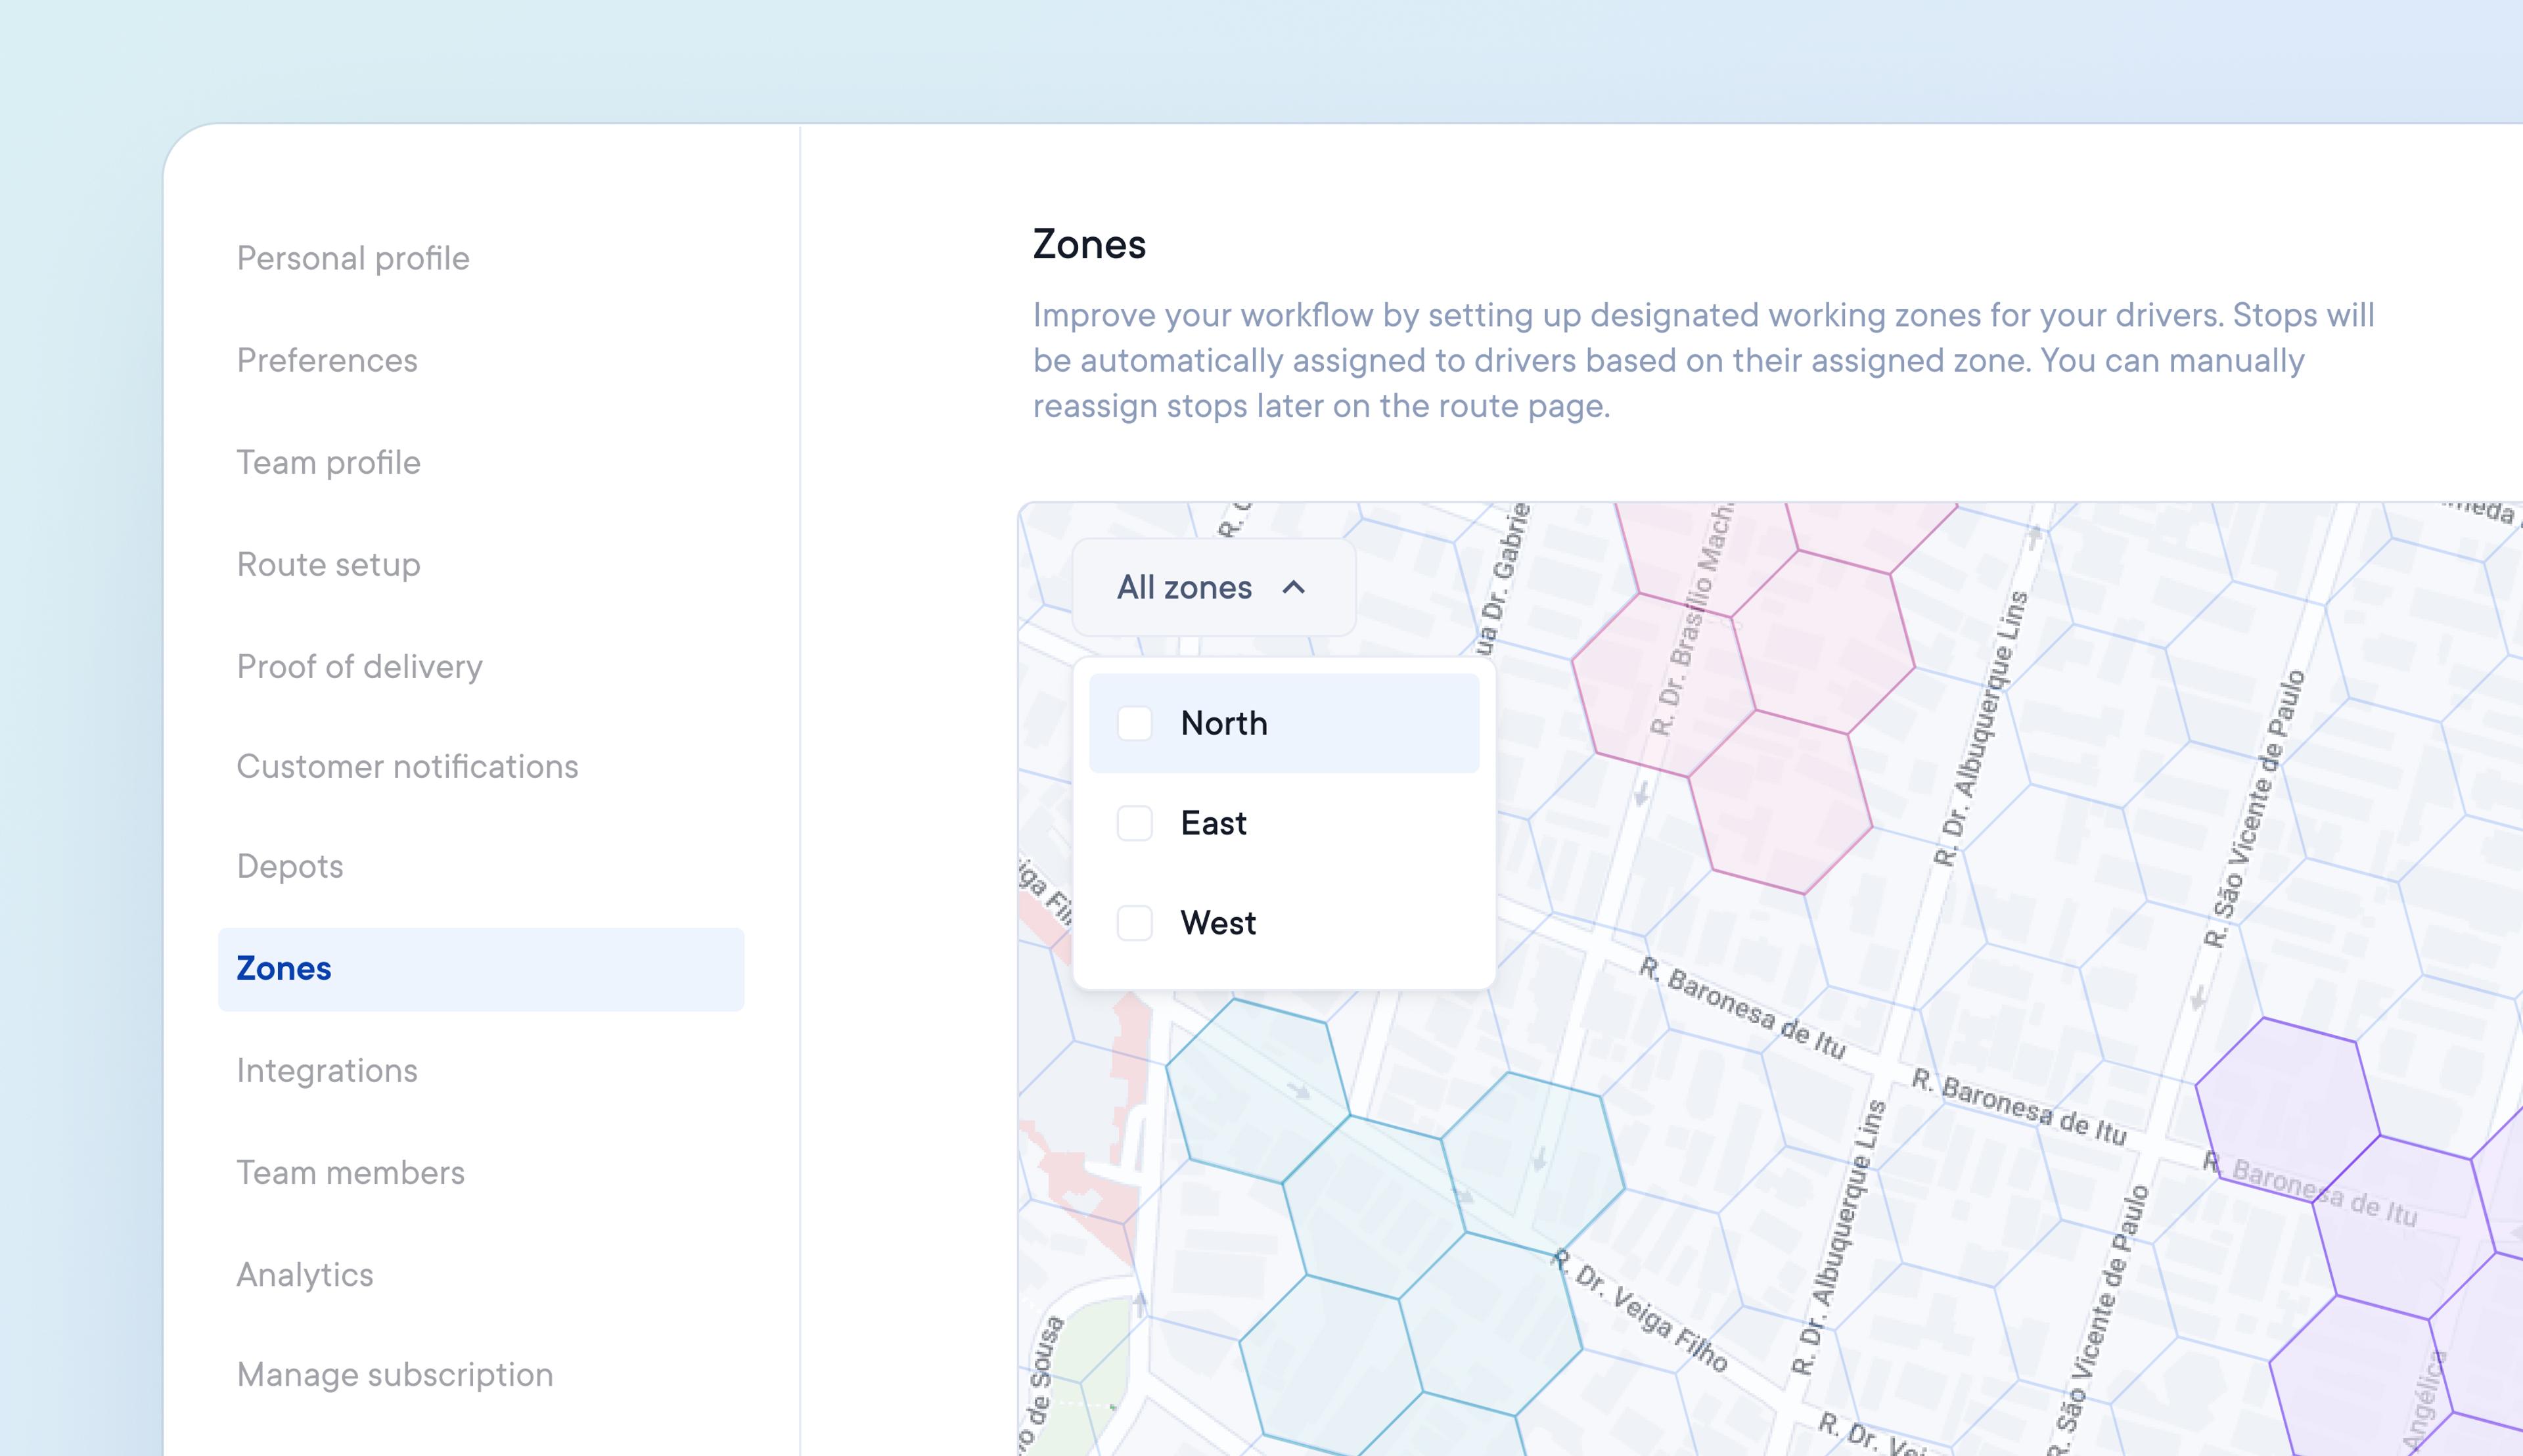This screenshot has height=1456, width=2523.
Task: Expand the zone selection list
Action: click(x=1211, y=588)
